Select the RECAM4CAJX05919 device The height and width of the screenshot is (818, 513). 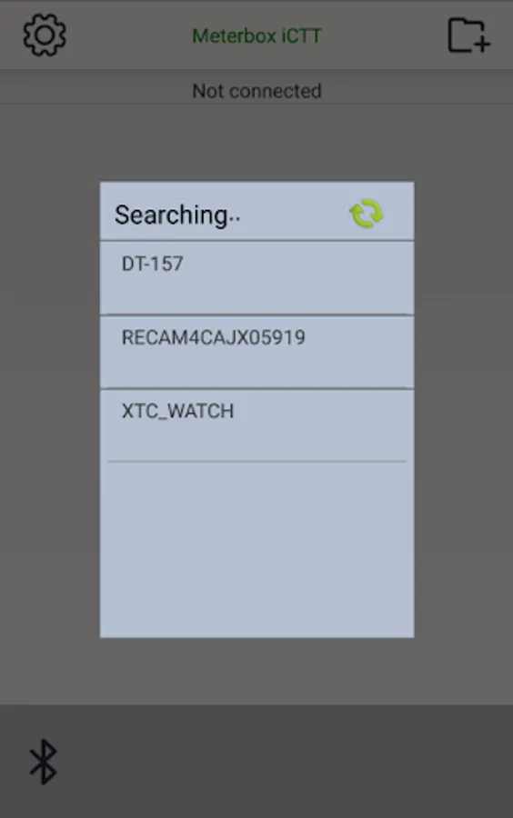click(256, 352)
